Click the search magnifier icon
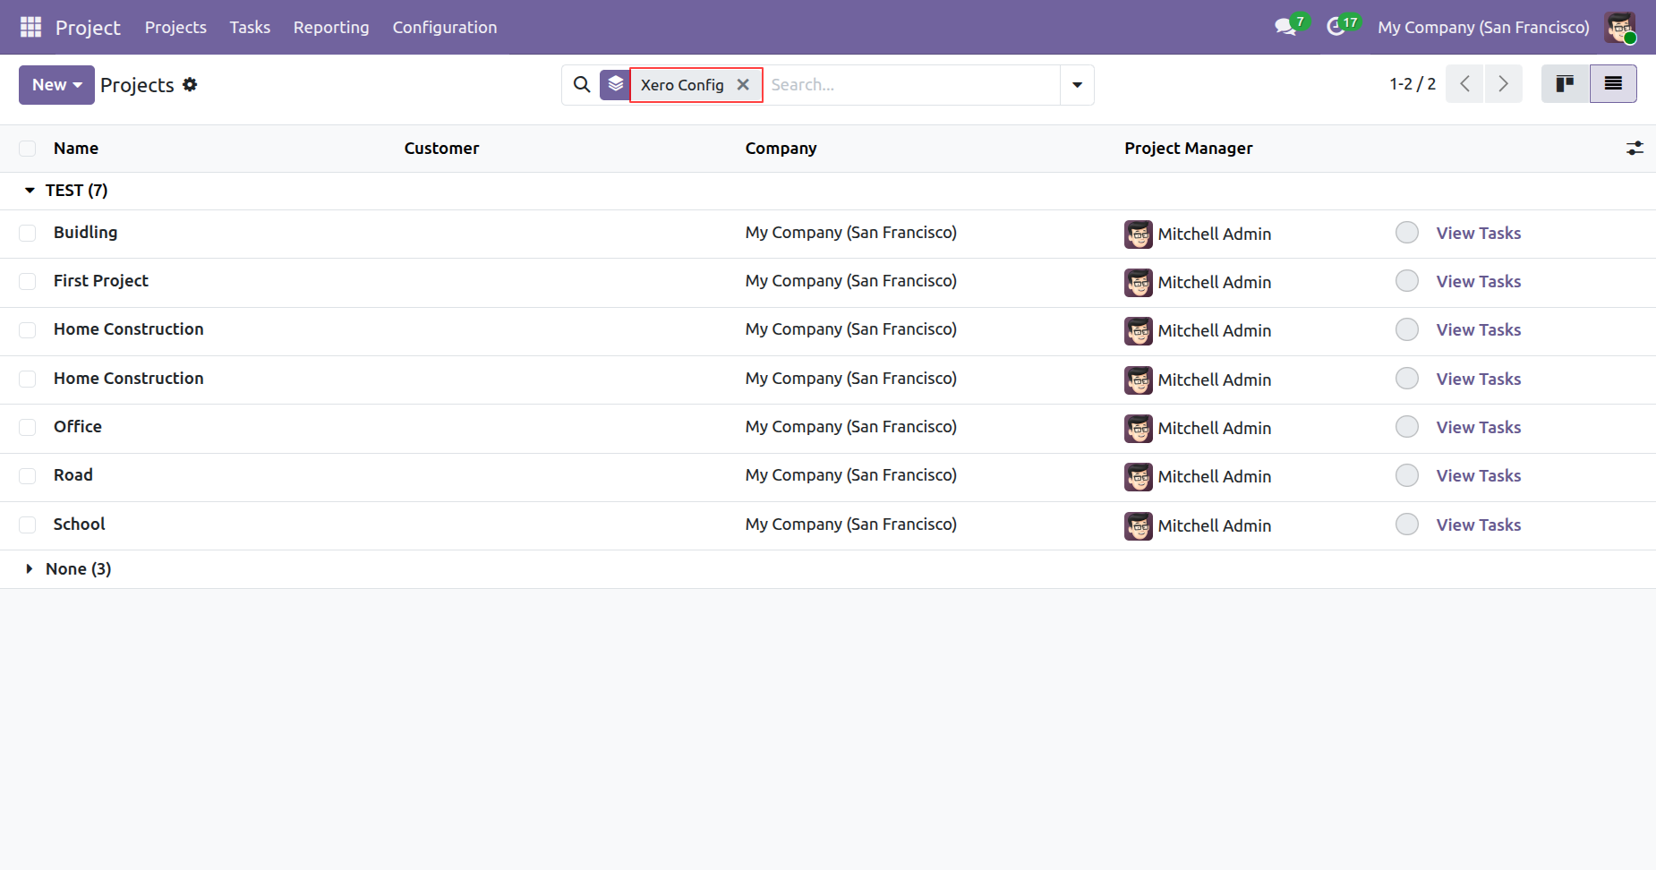Viewport: 1656px width, 870px height. pos(582,84)
